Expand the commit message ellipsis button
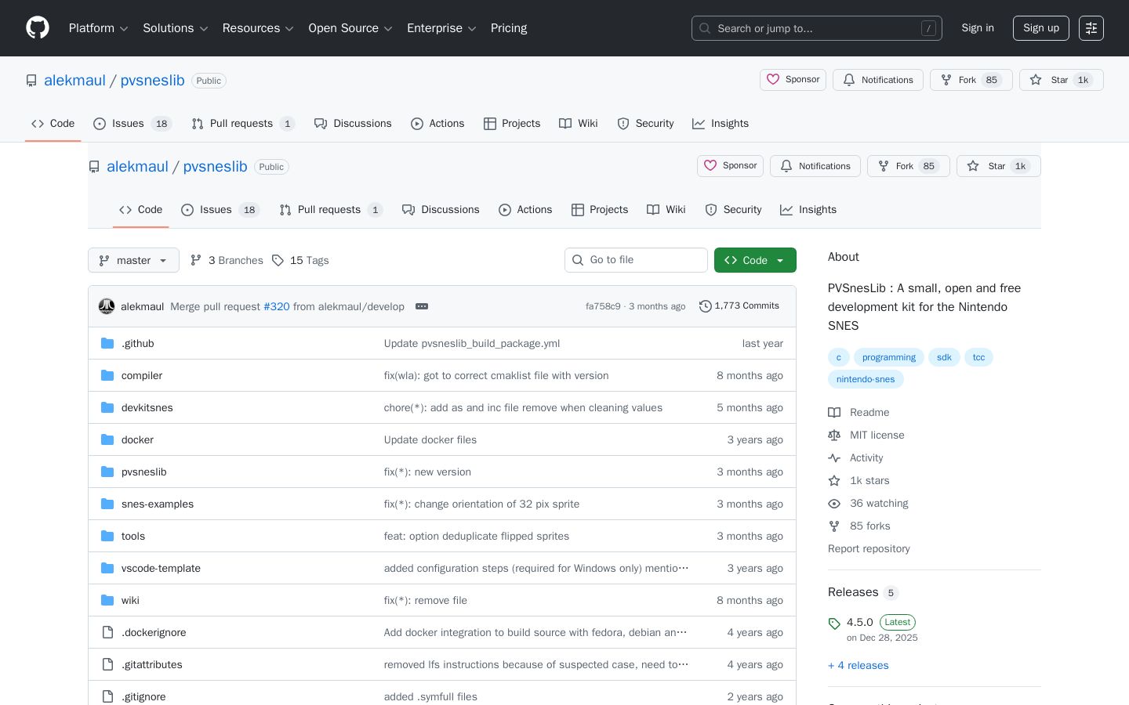Viewport: 1129px width, 705px height. (x=422, y=306)
